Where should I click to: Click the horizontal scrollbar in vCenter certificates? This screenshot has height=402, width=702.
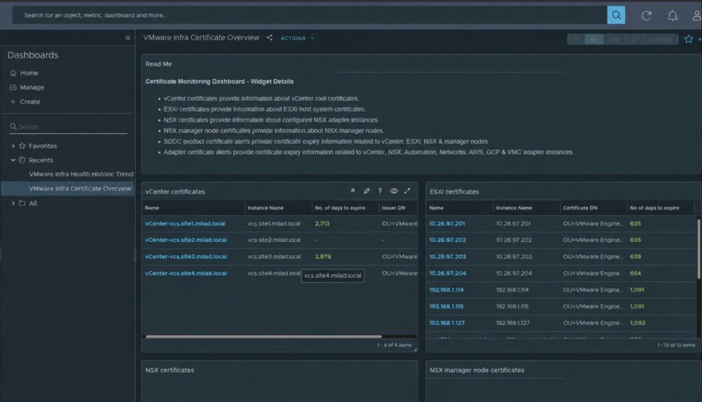point(264,336)
